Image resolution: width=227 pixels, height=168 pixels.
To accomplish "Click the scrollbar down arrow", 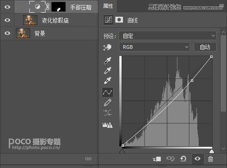I will tap(223, 148).
